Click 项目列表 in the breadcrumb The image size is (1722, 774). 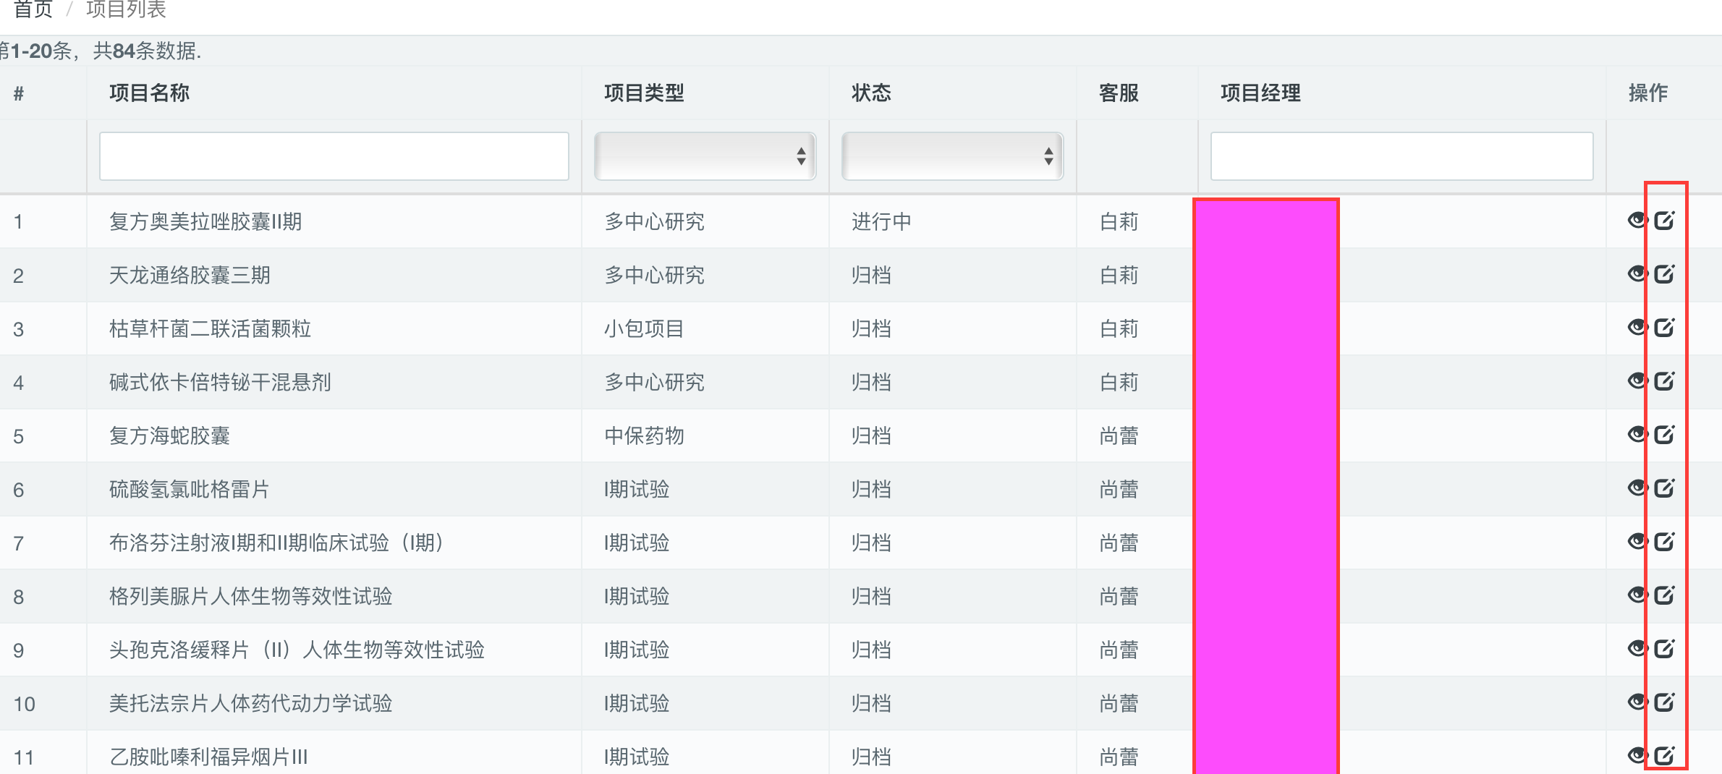126,9
